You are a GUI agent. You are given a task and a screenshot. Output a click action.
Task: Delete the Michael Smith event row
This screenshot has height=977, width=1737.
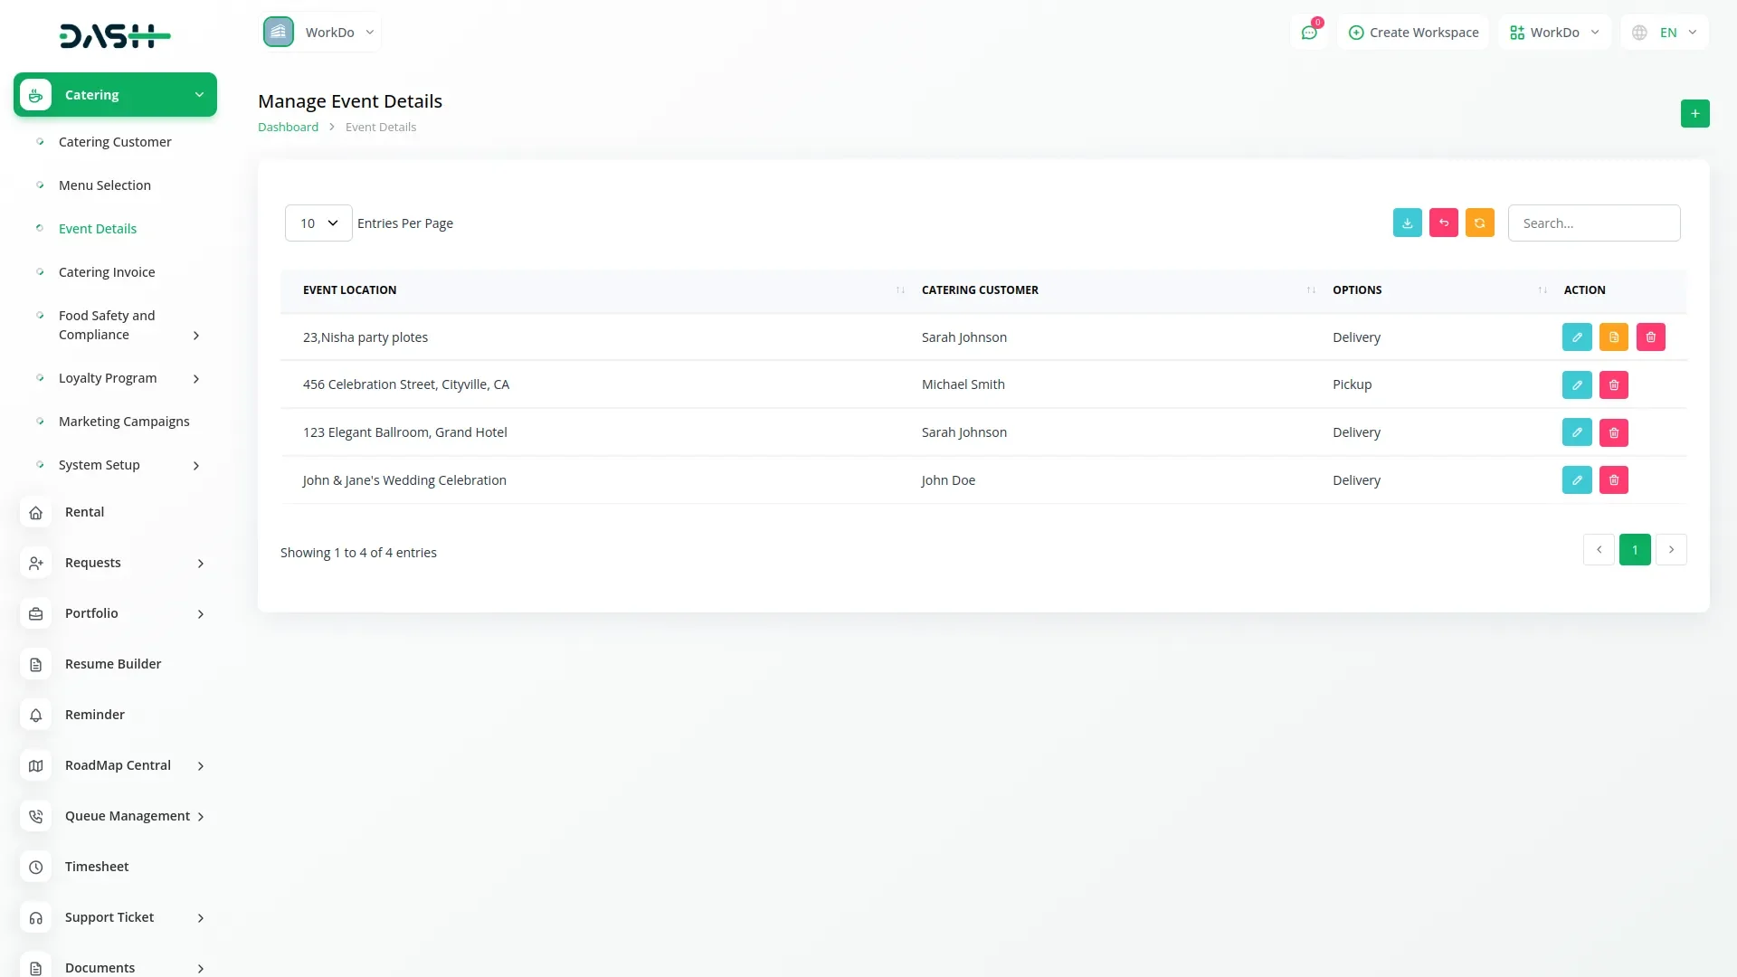point(1613,385)
